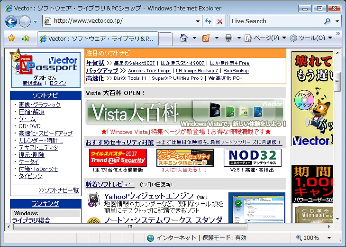346x247 pixels.
Task: Open テキストエディタ category link
Action: click(38, 148)
